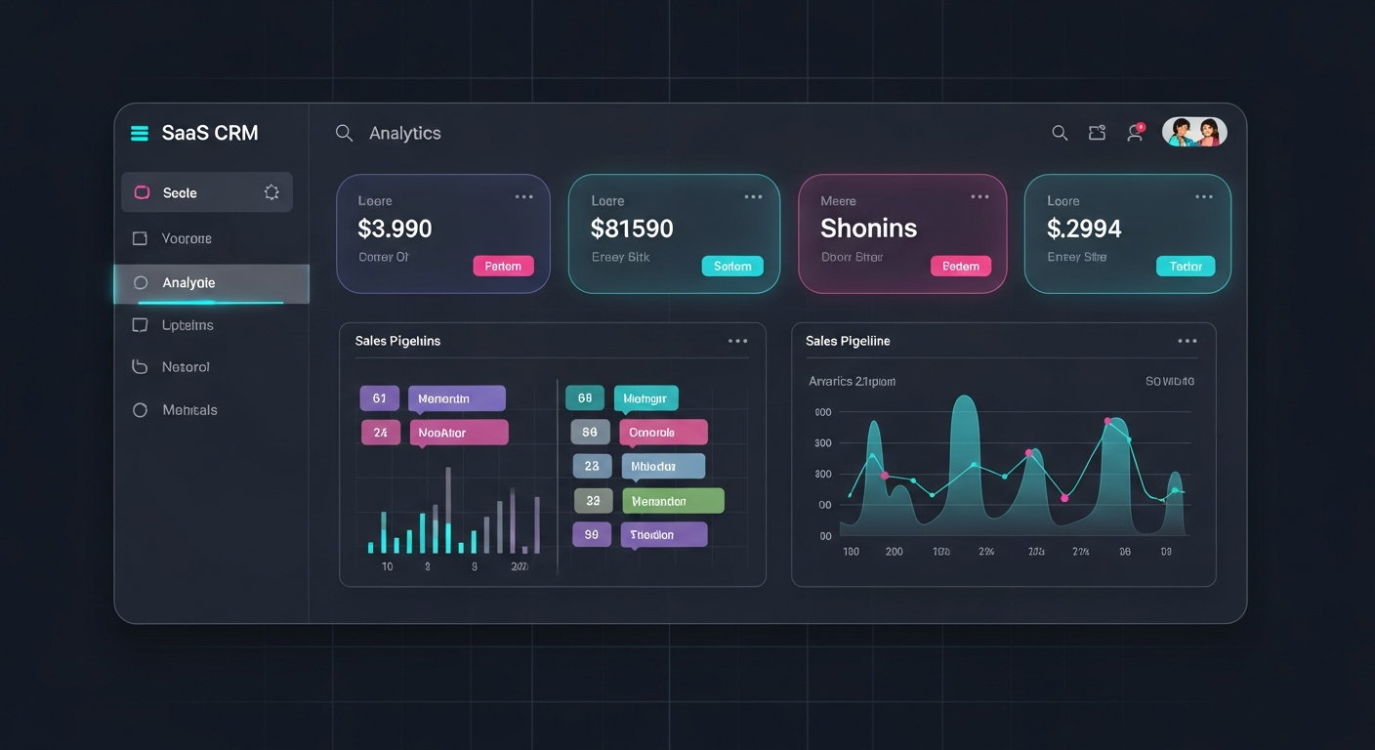Image resolution: width=1375 pixels, height=750 pixels.
Task: Click the hamburger menu icon beside SaaS CRM
Action: point(140,134)
